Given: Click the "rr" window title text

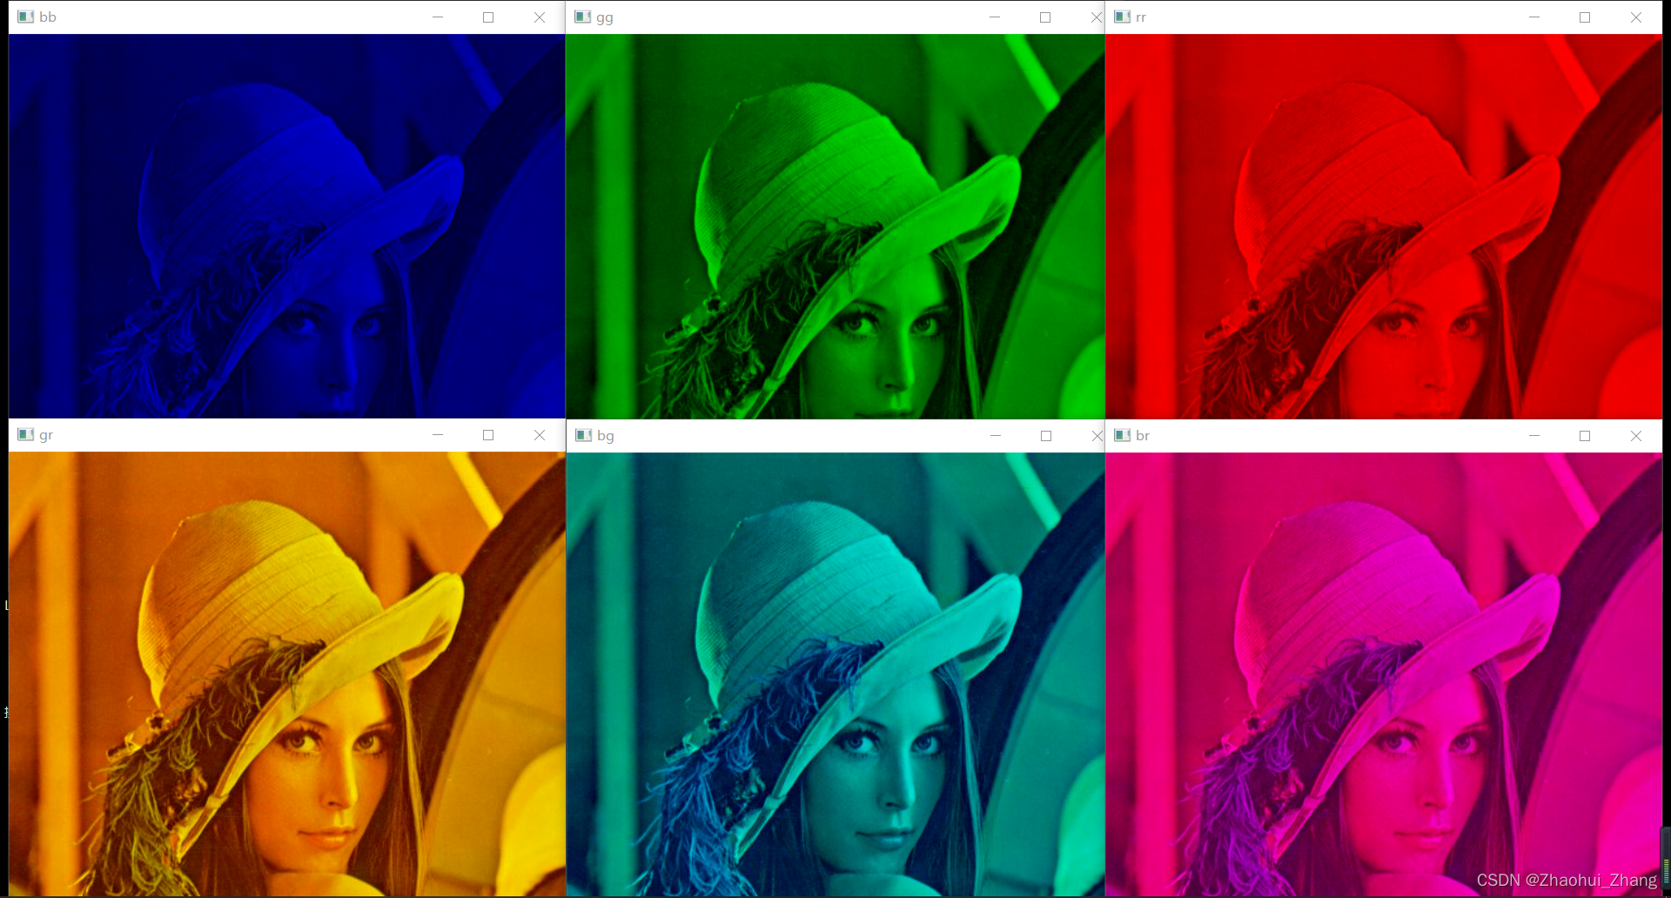Looking at the screenshot, I should [1141, 17].
